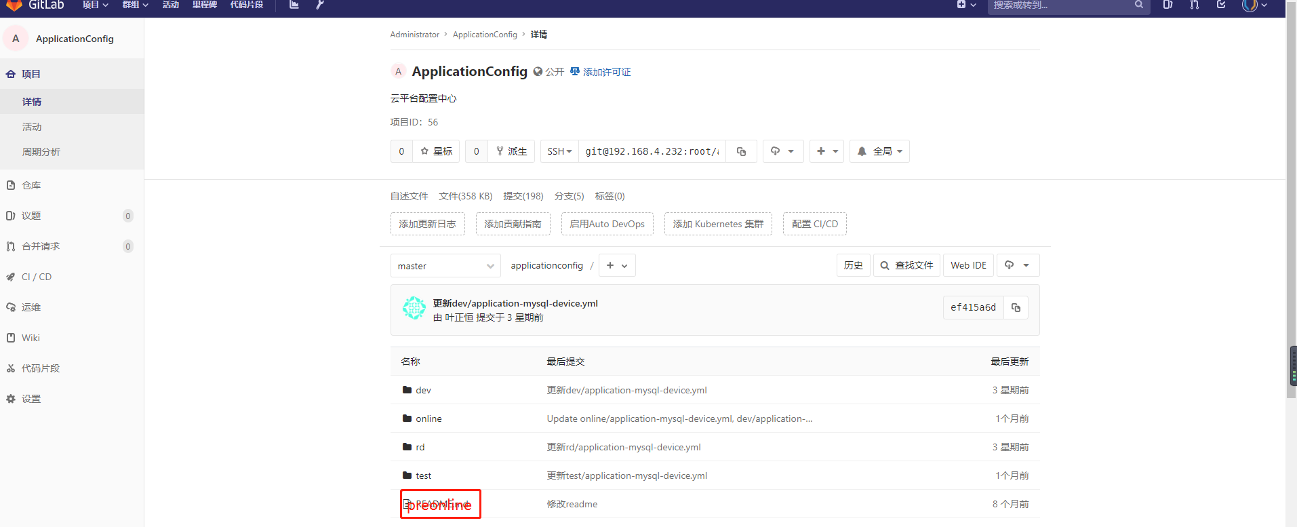Click the 启用Auto DevOps button

pyautogui.click(x=607, y=224)
